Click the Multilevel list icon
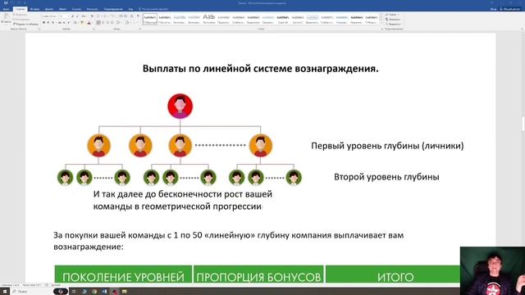525x295 pixels. (x=112, y=16)
